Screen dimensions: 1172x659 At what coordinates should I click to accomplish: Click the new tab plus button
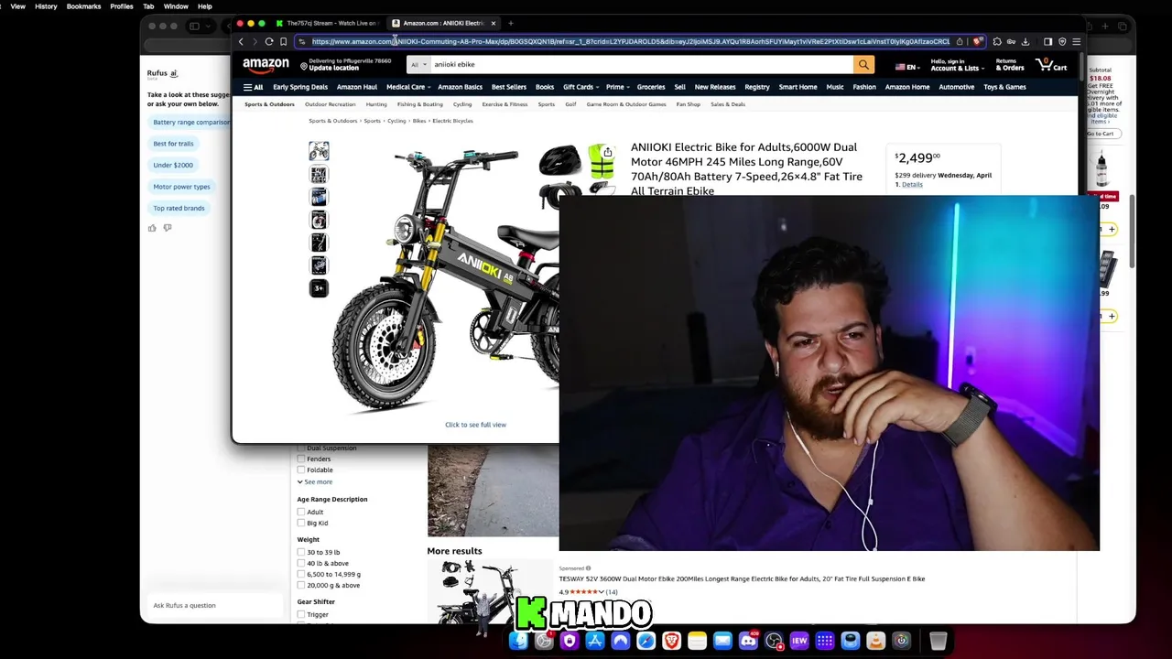511,23
